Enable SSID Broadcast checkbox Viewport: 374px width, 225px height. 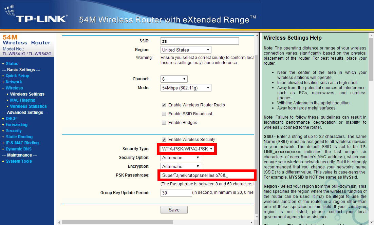pos(164,114)
